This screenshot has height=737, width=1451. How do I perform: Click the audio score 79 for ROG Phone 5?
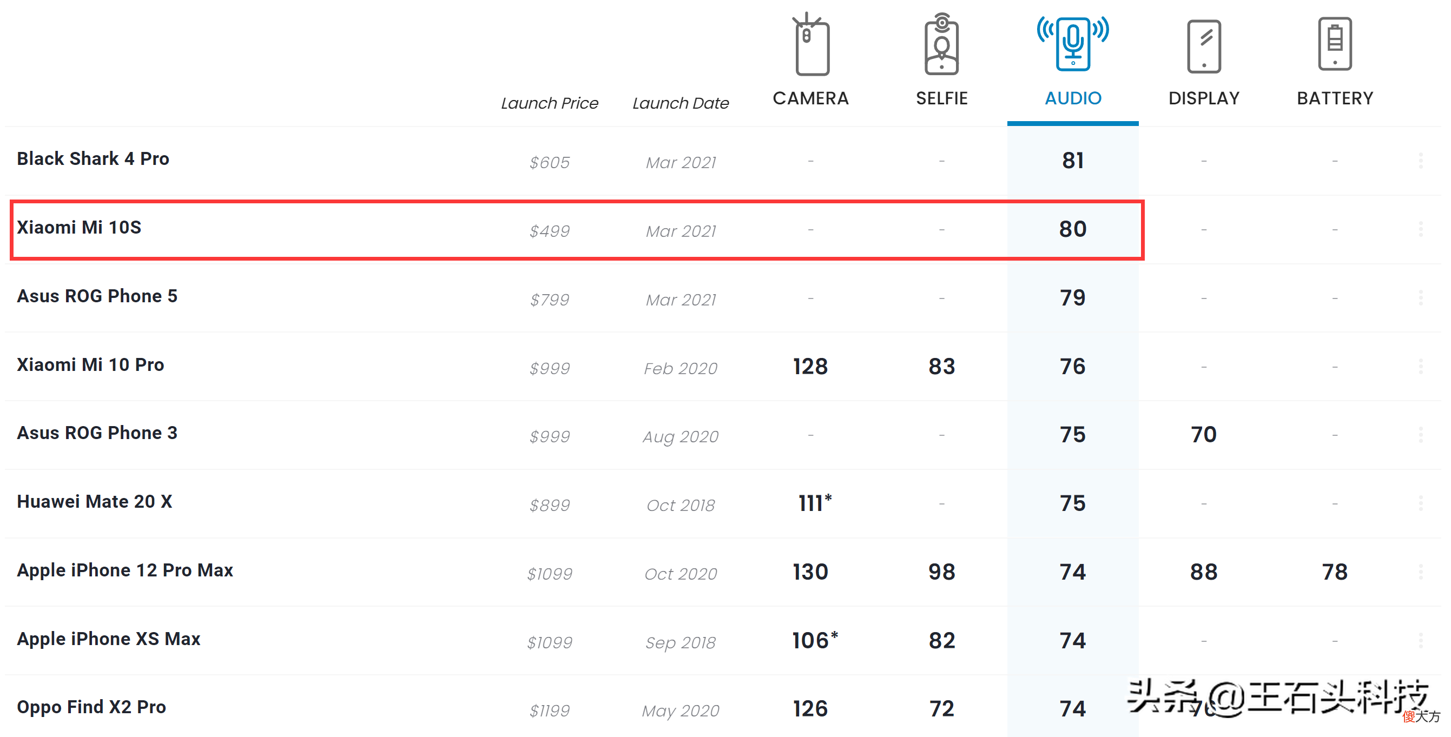point(1072,298)
